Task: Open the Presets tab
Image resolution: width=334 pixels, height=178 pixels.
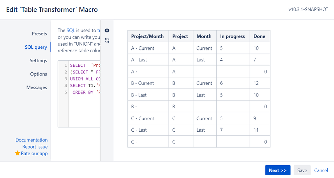Action: click(39, 34)
